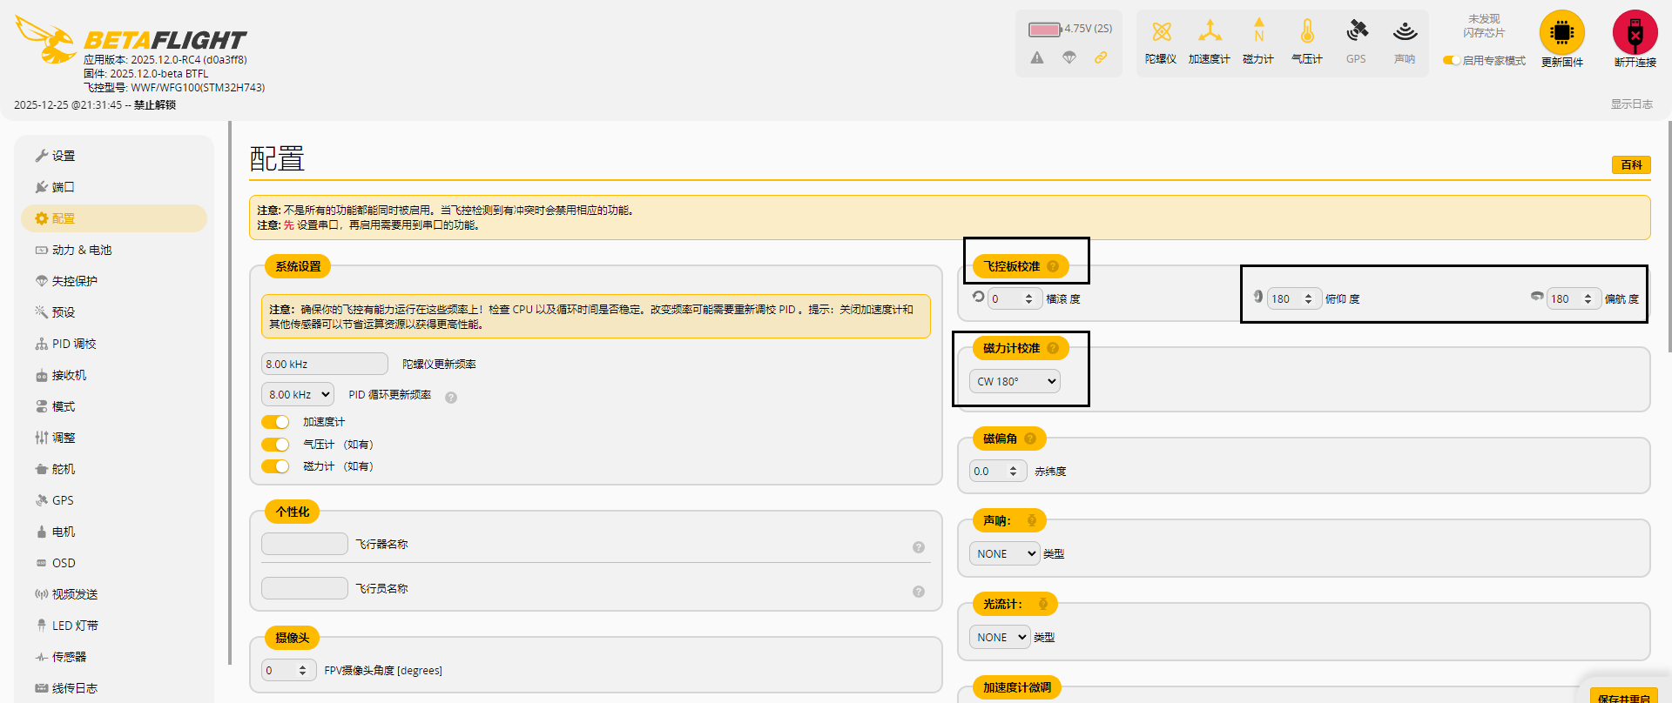This screenshot has width=1672, height=703.
Task: Click the 显示日志 show log link
Action: point(1630,104)
